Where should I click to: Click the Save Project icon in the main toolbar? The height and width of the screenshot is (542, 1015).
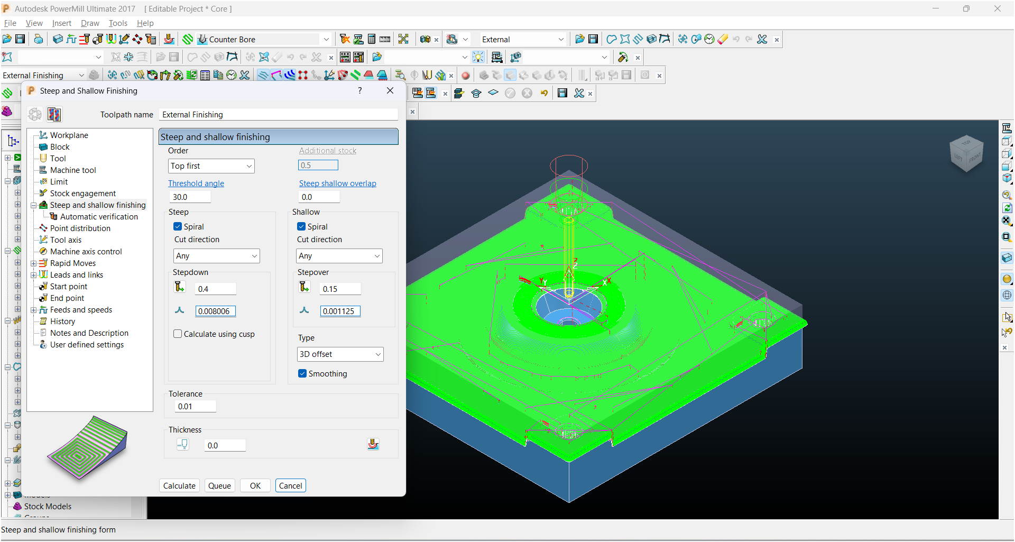point(20,39)
